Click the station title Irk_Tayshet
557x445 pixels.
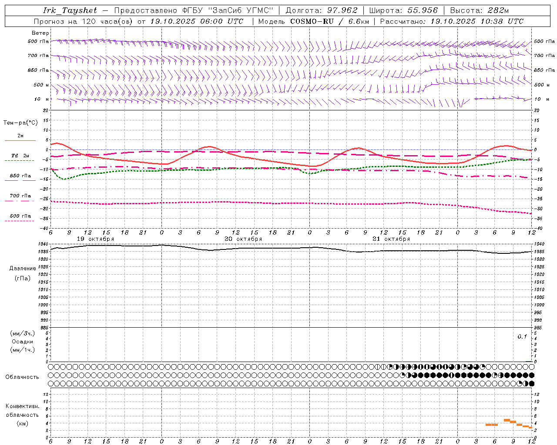pyautogui.click(x=70, y=10)
